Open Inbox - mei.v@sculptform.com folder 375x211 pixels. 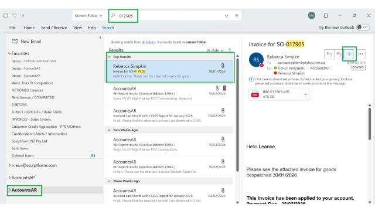coord(33,61)
